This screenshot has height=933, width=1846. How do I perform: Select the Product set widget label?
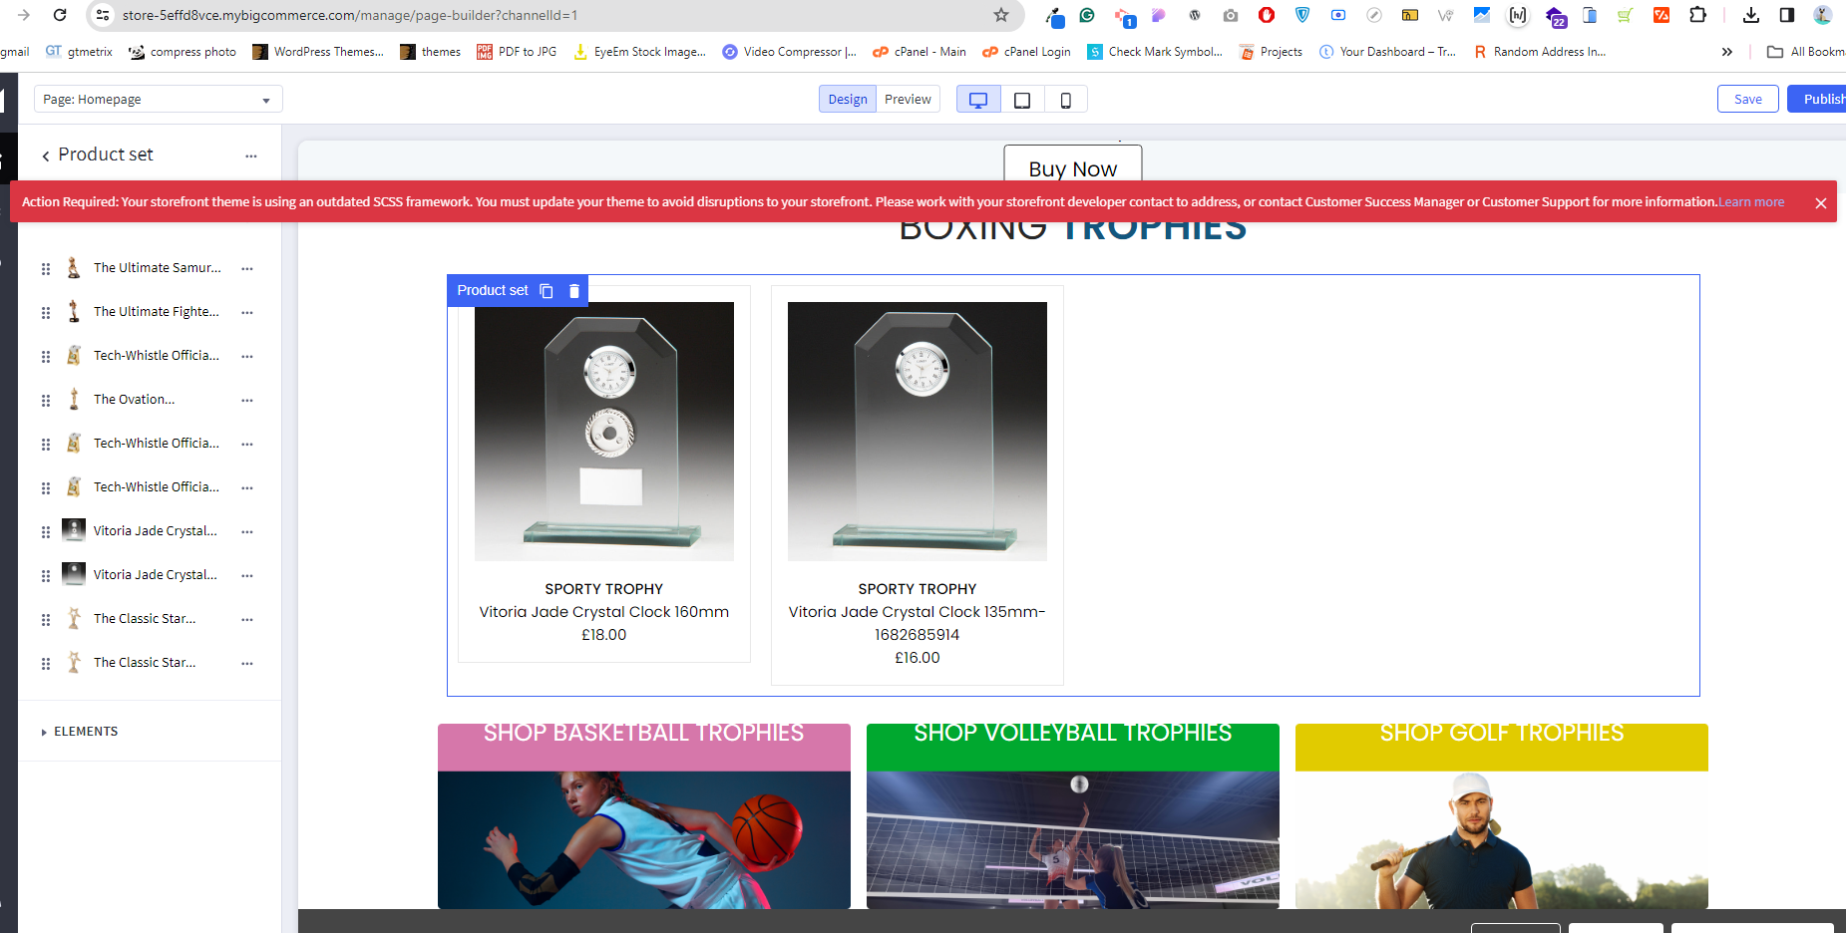493,291
